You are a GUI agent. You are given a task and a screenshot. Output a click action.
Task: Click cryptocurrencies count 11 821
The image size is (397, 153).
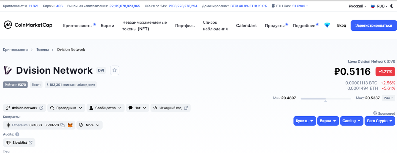[x=33, y=6]
